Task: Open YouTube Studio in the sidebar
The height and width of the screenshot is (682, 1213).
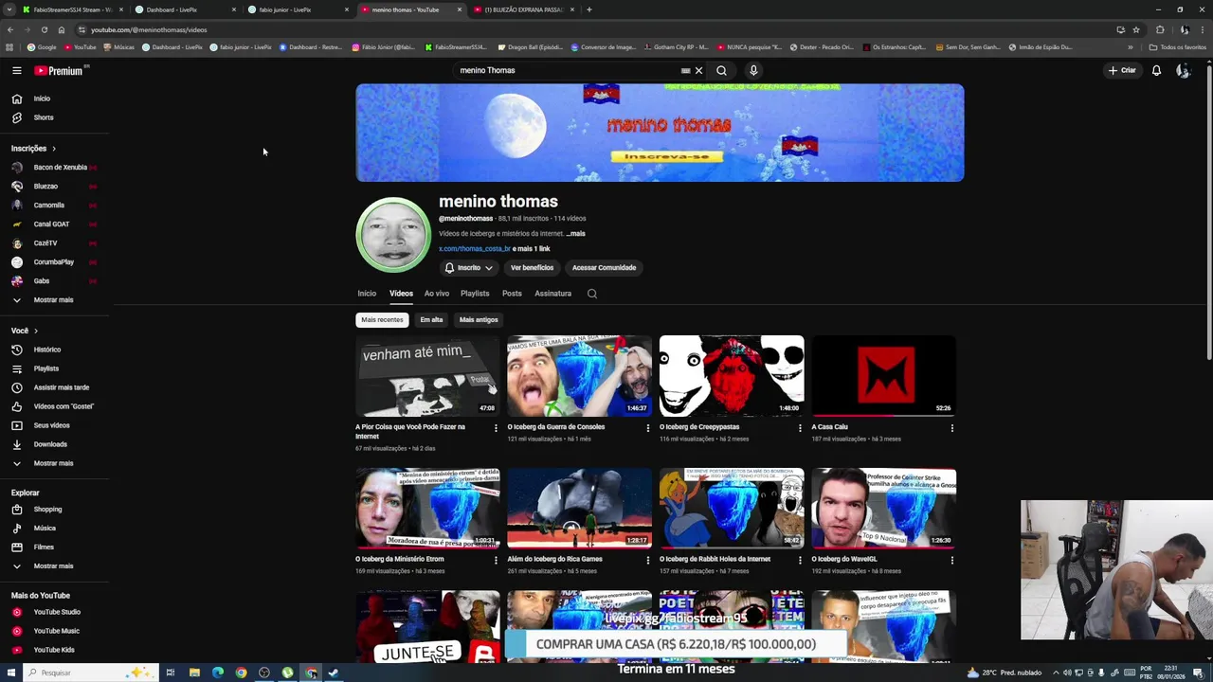Action: pyautogui.click(x=55, y=612)
